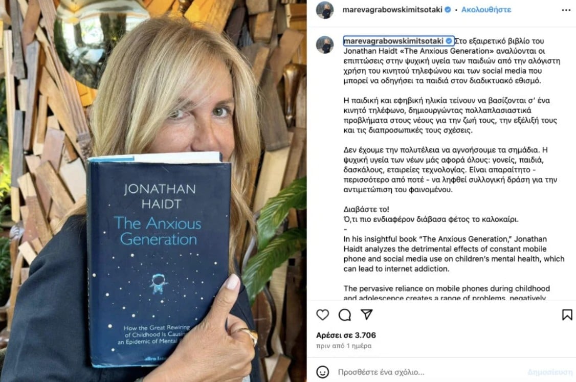Image resolution: width=576 pixels, height=382 pixels.
Task: Open the emoji picker smiley icon
Action: point(323,372)
